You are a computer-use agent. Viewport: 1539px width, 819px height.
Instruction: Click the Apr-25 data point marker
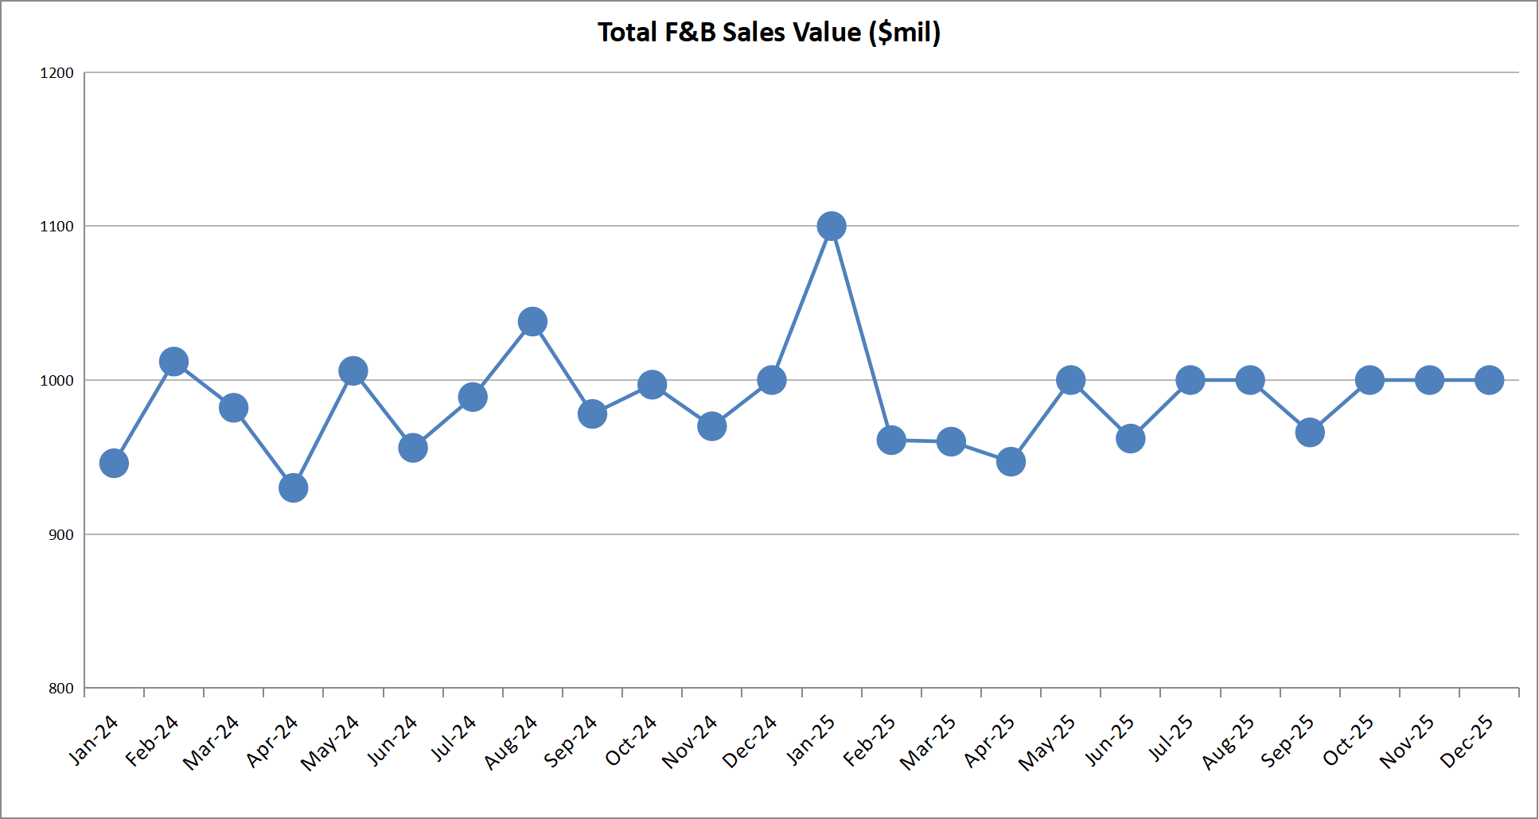1011,462
